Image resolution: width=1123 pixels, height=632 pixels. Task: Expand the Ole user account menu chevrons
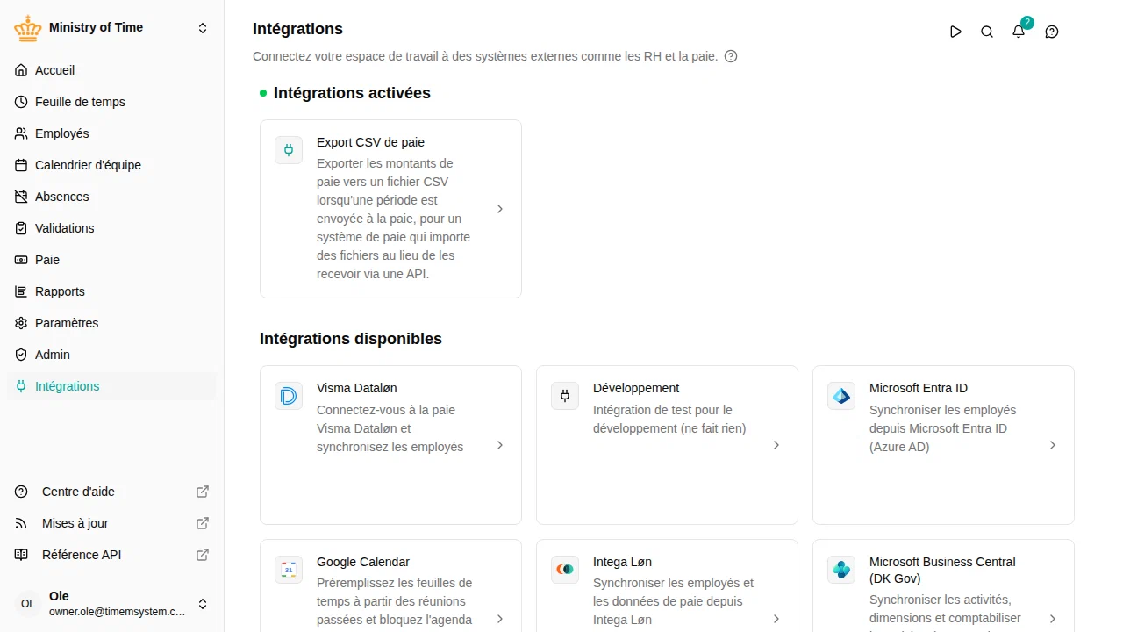pyautogui.click(x=203, y=604)
